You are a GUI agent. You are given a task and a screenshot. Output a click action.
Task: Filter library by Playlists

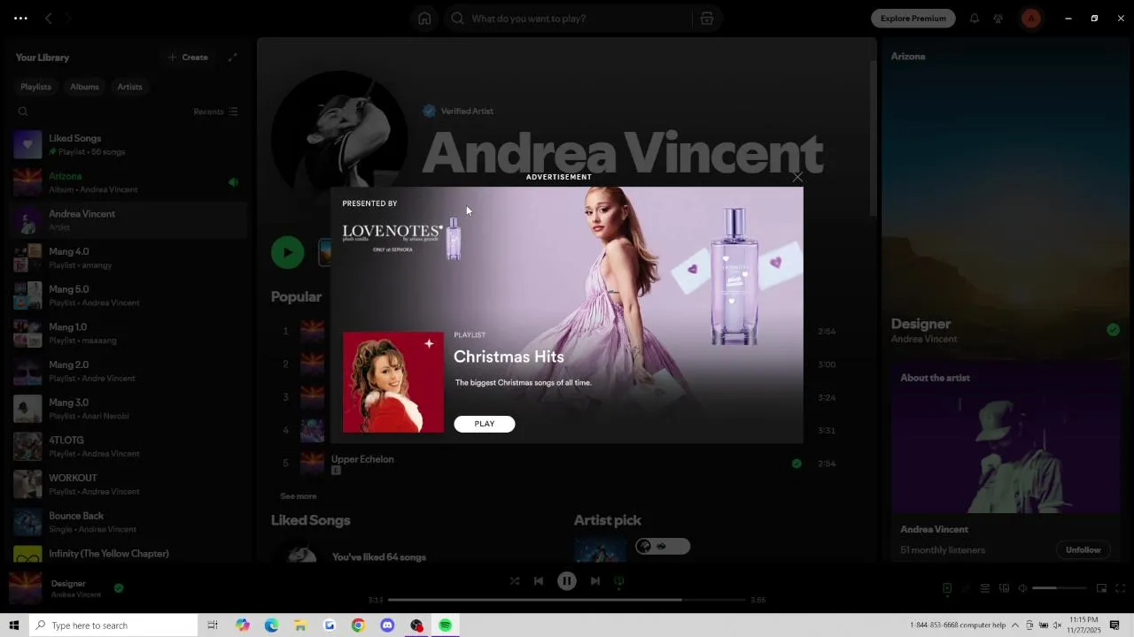coord(36,87)
